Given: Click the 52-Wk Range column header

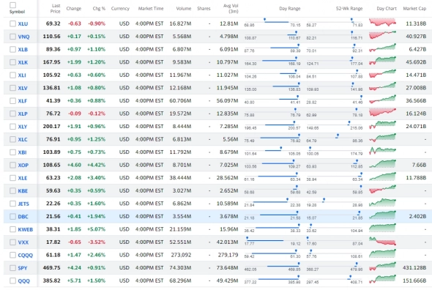Looking at the screenshot, I should [x=349, y=9].
